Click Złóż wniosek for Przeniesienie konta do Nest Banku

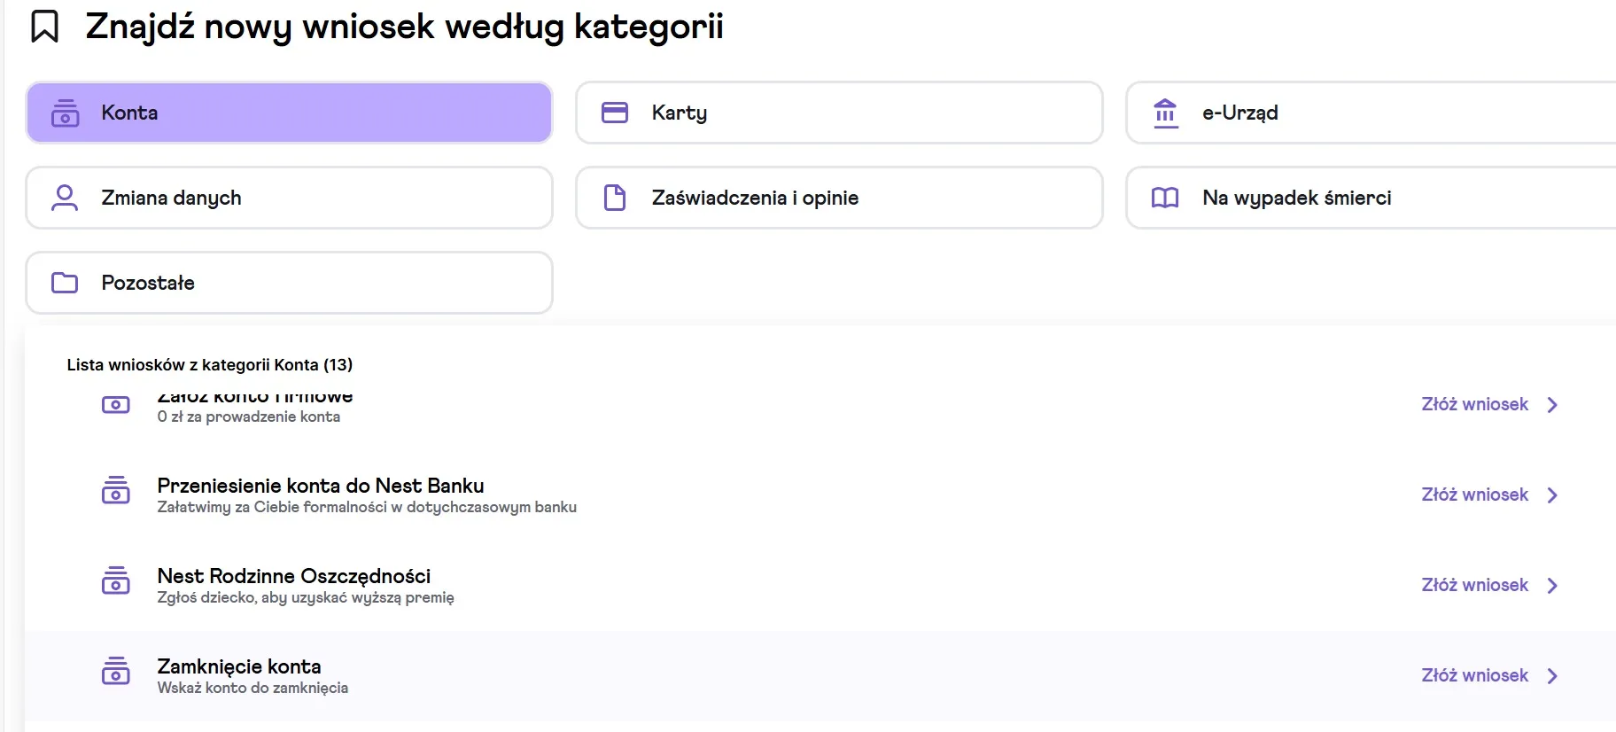(1474, 494)
